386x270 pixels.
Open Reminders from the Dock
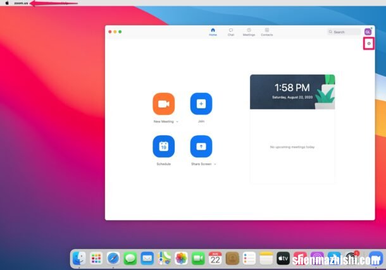tap(249, 259)
